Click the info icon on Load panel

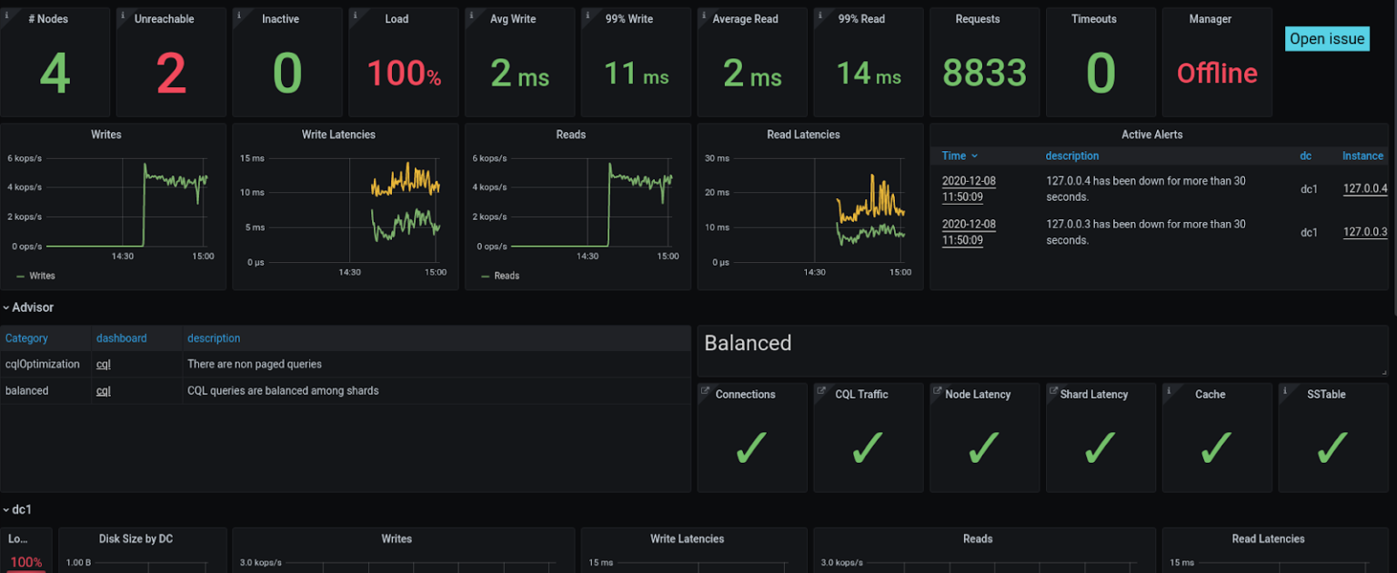355,14
